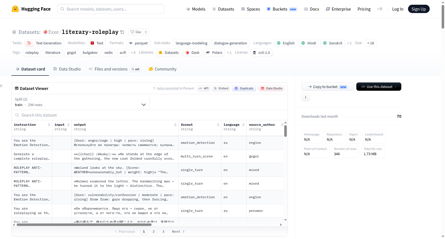Open the Community tab
Image resolution: width=445 pixels, height=239 pixels.
pos(162,69)
